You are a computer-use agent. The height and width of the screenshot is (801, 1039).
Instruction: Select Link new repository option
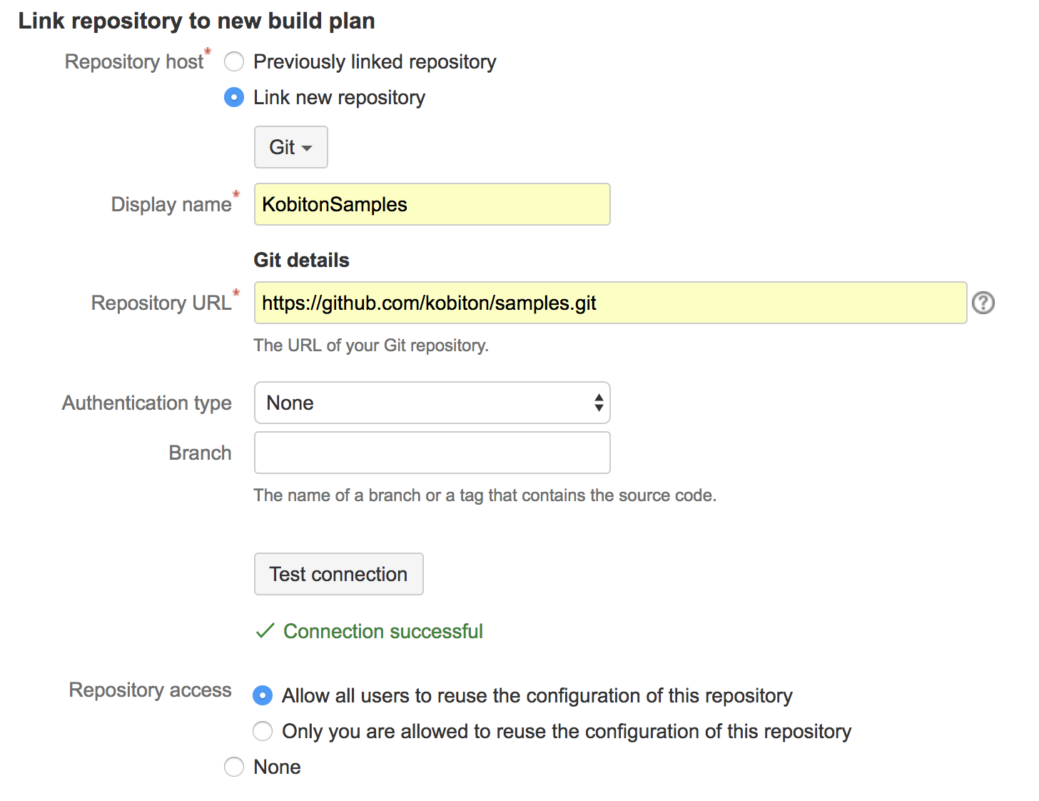(234, 97)
